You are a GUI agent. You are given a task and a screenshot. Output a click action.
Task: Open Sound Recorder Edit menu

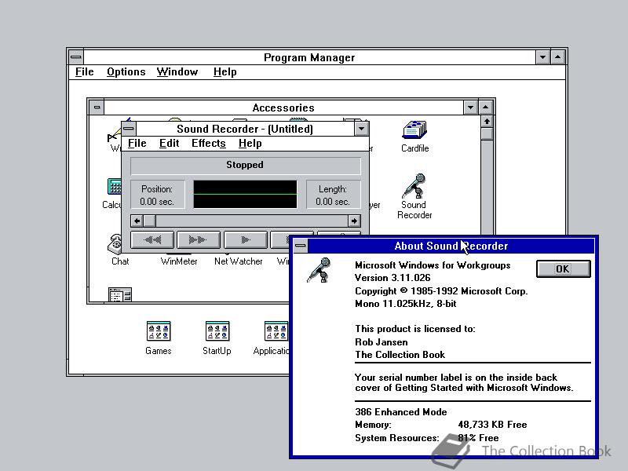tap(169, 144)
